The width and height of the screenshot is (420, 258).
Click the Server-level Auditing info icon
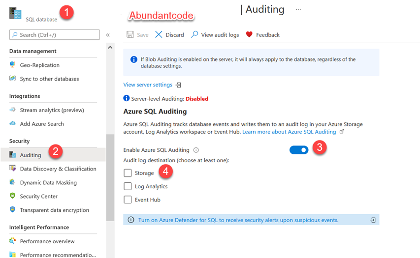(126, 98)
